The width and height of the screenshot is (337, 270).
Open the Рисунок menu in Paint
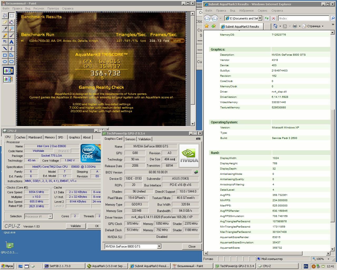(x=39, y=8)
